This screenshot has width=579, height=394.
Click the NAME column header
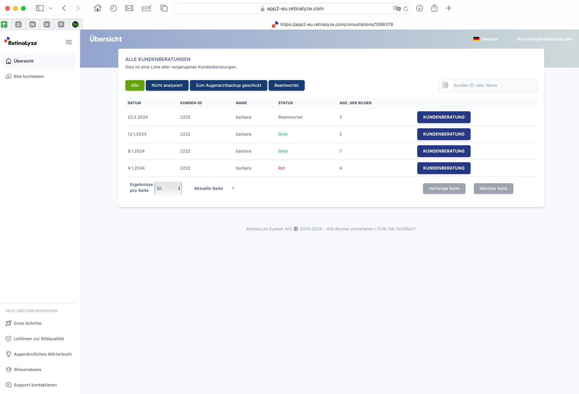pos(241,103)
